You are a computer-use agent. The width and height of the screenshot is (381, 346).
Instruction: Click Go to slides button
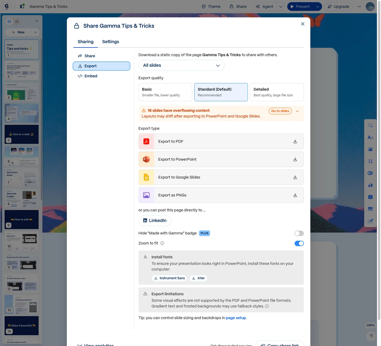(x=280, y=111)
